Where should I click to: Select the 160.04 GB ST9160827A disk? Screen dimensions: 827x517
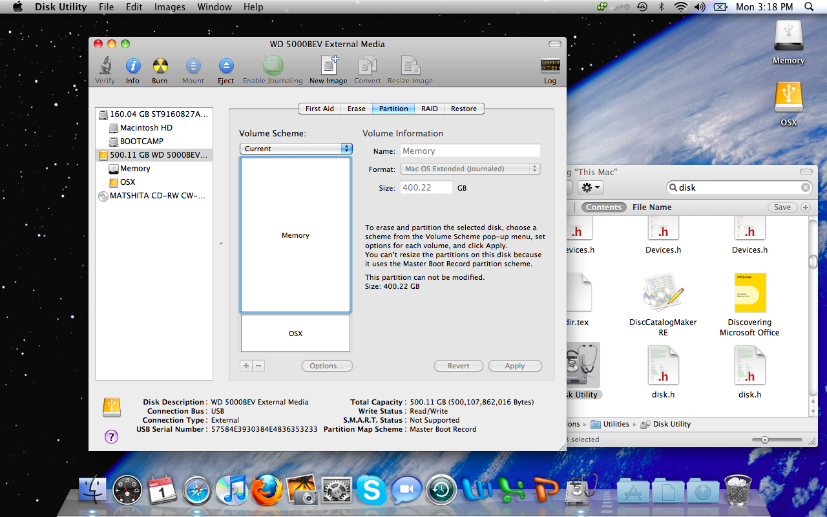pyautogui.click(x=154, y=114)
